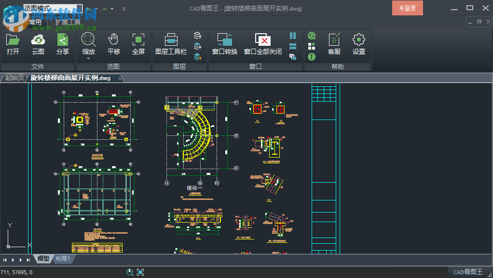The width and height of the screenshot is (493, 278).
Task: Click the 分享 (Share) icon
Action: (63, 43)
